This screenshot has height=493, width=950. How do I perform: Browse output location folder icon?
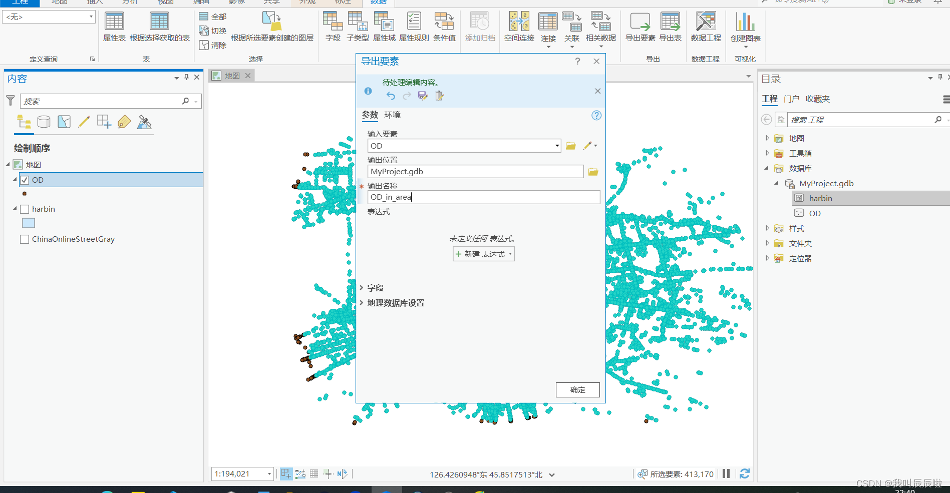tap(593, 172)
